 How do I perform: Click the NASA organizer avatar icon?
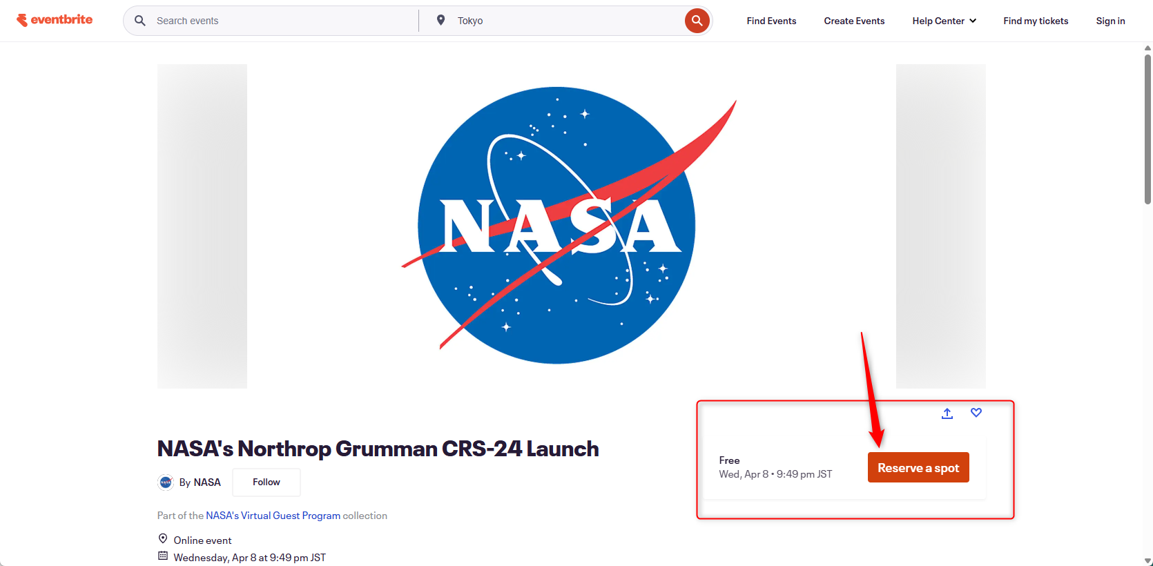tap(166, 482)
